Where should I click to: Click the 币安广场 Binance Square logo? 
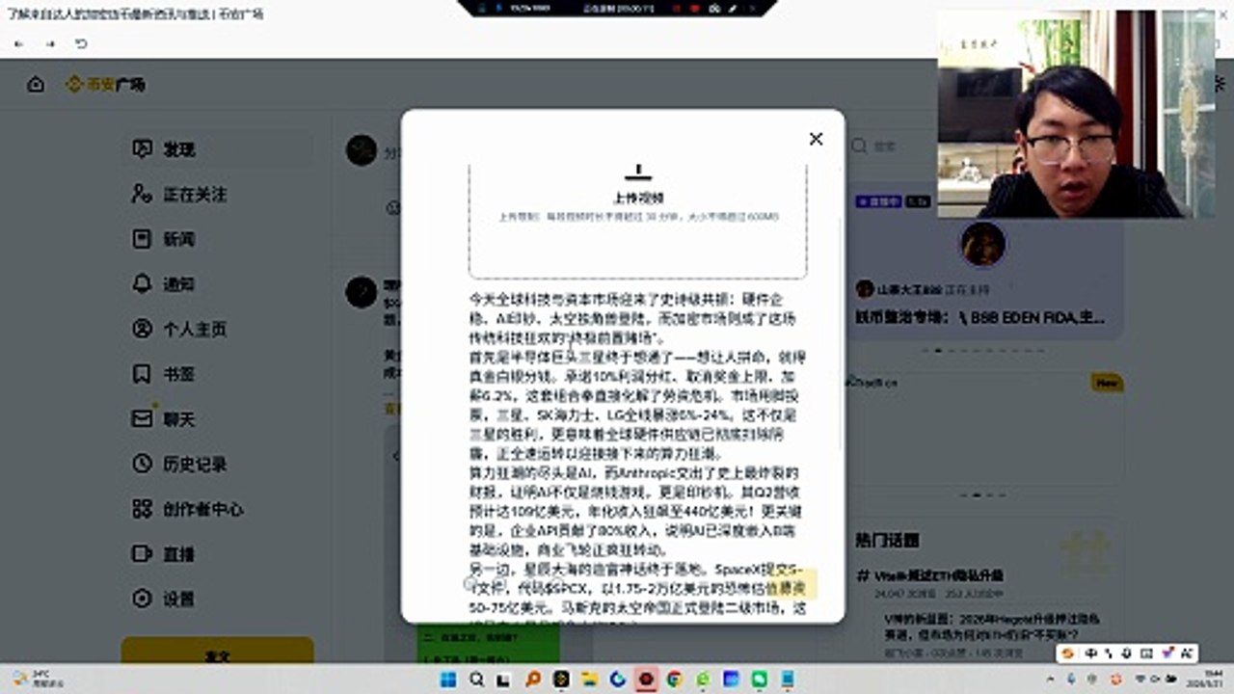(106, 85)
